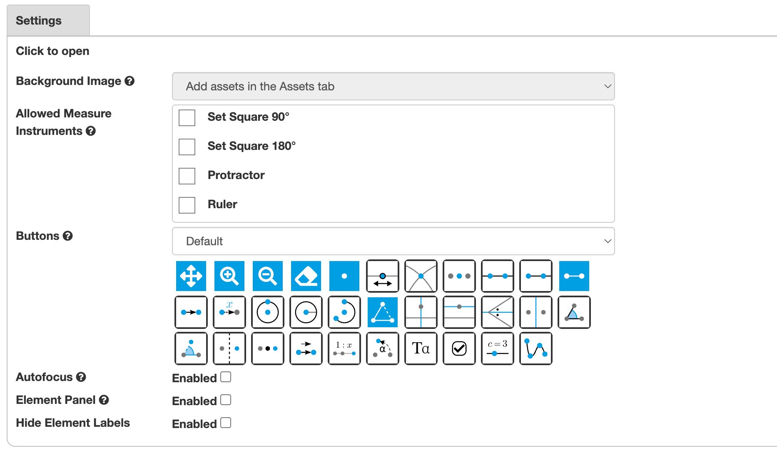
Task: Select the function graph curve tool icon
Action: click(536, 348)
